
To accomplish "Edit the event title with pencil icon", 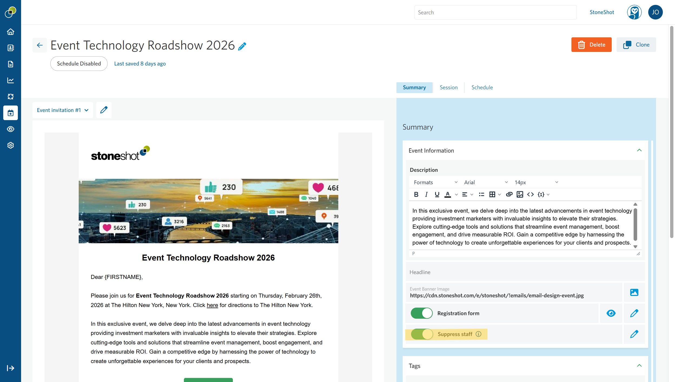I will pos(242,46).
